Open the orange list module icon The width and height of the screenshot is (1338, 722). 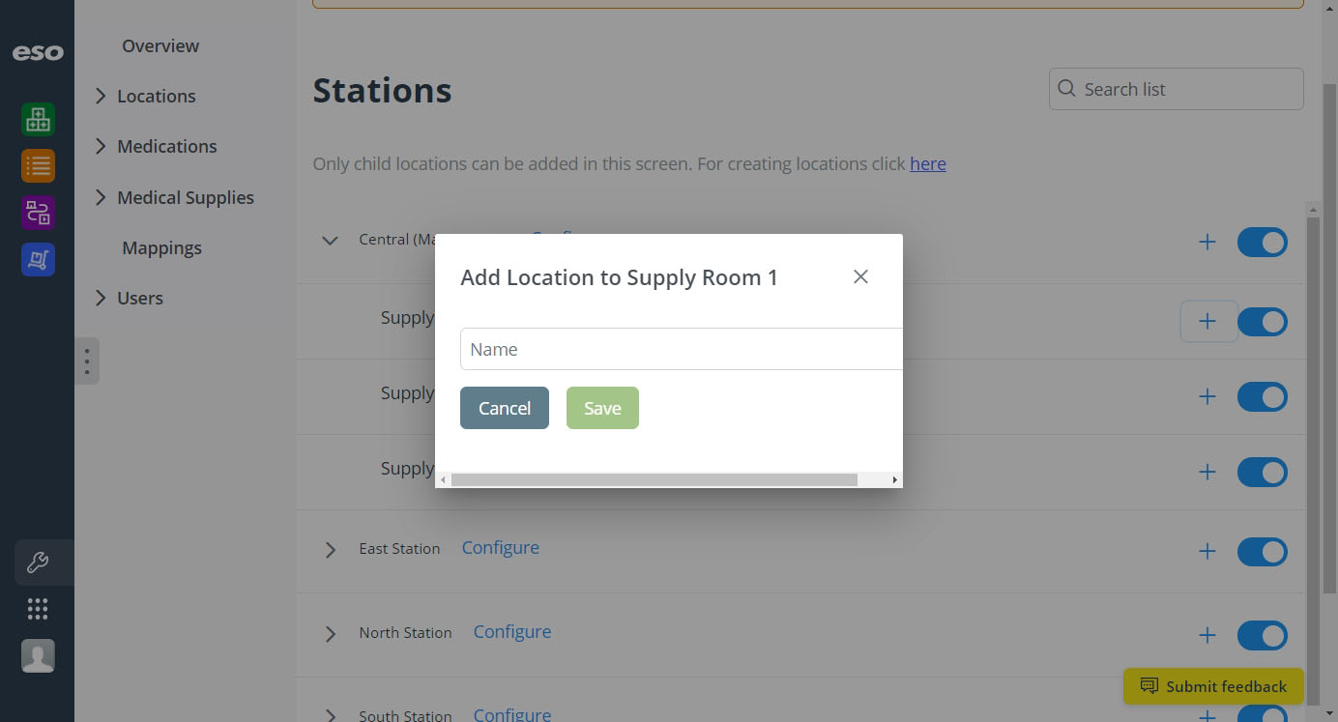point(38,166)
